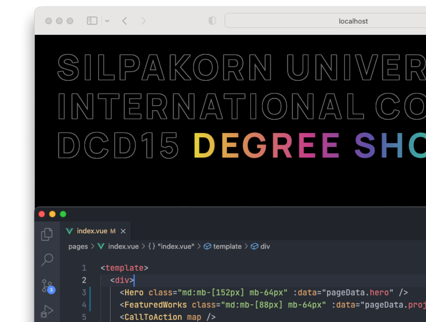The image size is (426, 322).
Task: Close the VS Code window
Action: (42, 214)
